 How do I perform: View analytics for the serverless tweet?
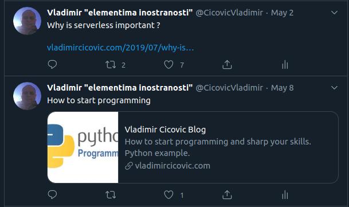[x=285, y=65]
